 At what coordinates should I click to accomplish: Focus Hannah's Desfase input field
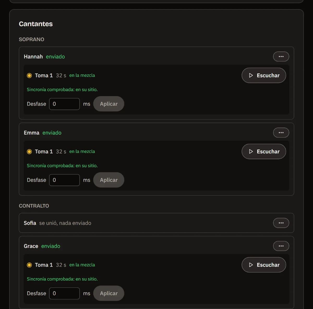click(64, 104)
